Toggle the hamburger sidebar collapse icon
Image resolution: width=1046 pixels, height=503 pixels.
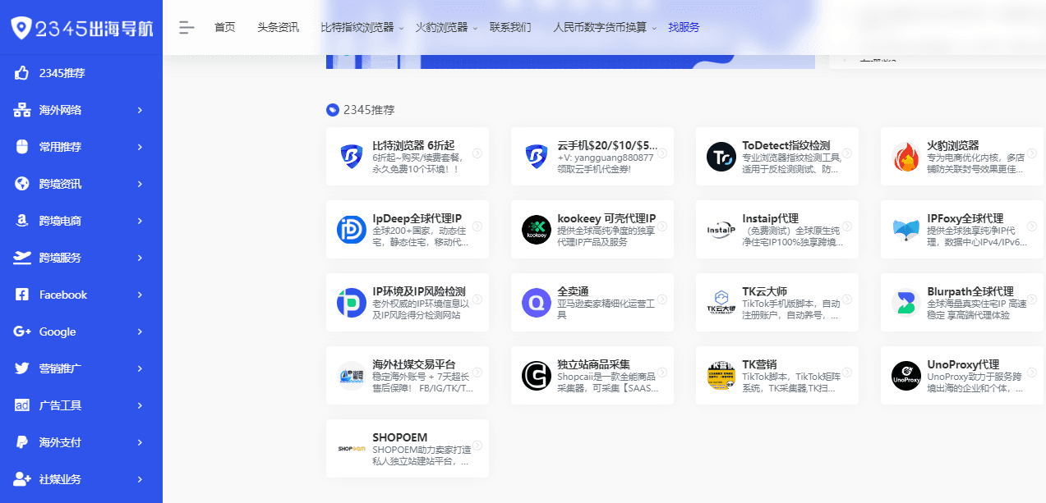point(187,27)
